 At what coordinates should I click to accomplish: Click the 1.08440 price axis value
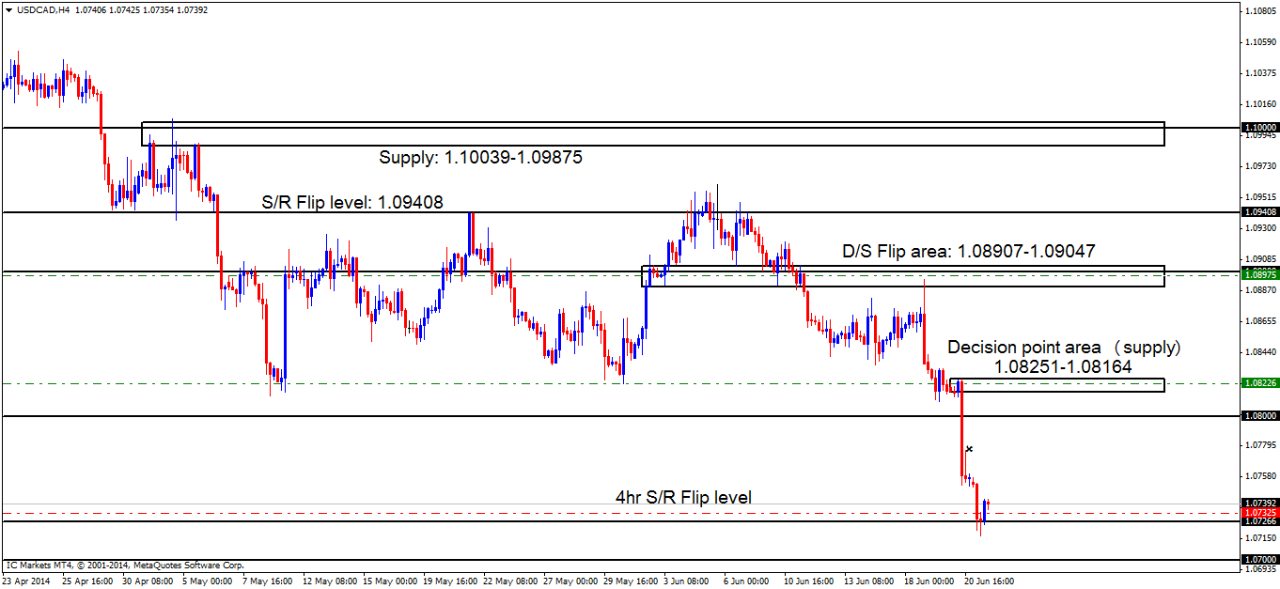tap(1259, 352)
